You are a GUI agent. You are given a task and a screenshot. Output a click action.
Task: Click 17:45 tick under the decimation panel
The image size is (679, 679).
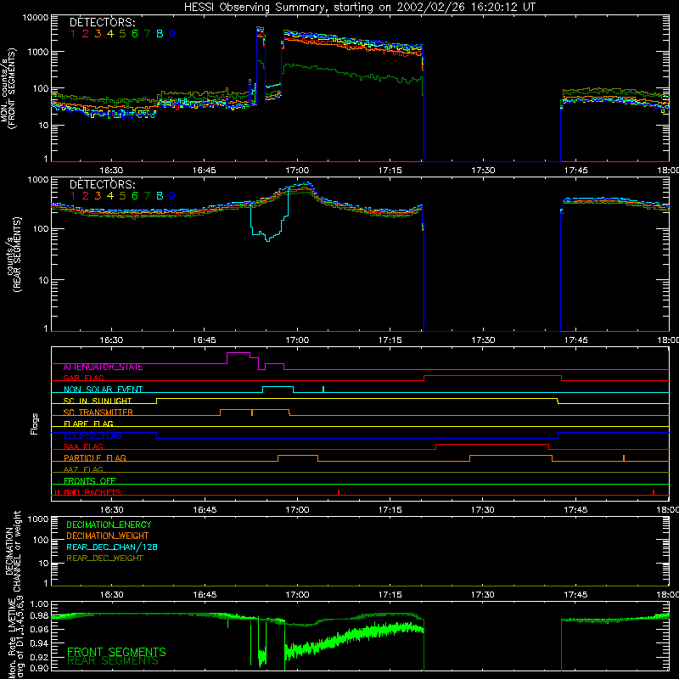(576, 595)
